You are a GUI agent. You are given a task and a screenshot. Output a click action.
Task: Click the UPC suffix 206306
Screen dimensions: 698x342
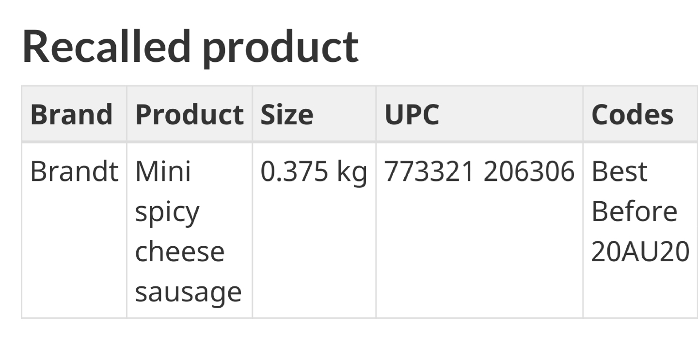(528, 172)
